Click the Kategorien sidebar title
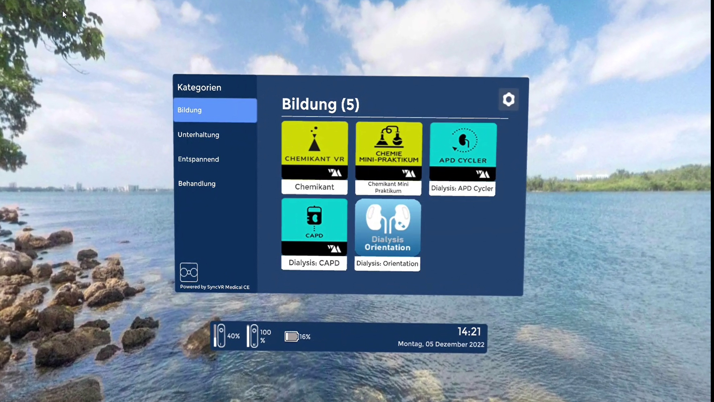This screenshot has height=402, width=714. (x=199, y=88)
